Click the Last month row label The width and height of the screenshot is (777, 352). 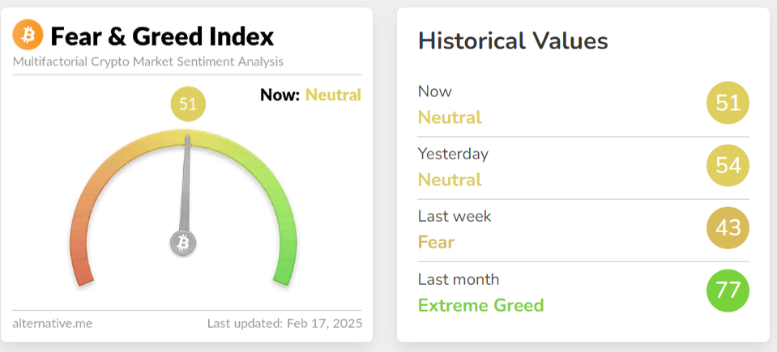(x=459, y=279)
